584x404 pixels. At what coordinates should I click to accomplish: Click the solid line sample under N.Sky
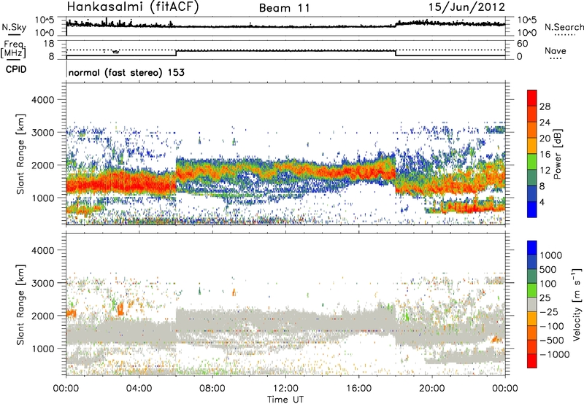point(14,34)
